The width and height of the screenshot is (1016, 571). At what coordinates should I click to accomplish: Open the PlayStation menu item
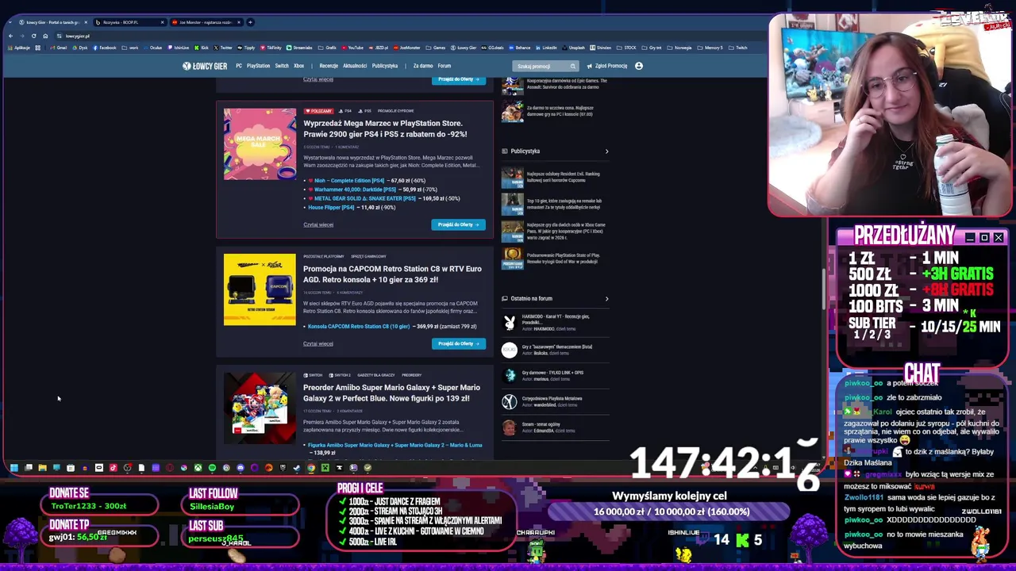point(258,66)
